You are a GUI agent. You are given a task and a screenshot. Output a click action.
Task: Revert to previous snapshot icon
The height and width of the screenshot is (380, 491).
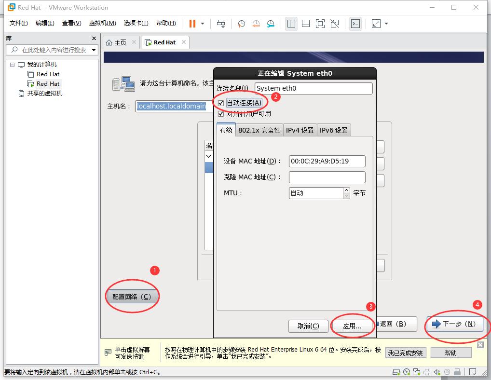coord(256,24)
